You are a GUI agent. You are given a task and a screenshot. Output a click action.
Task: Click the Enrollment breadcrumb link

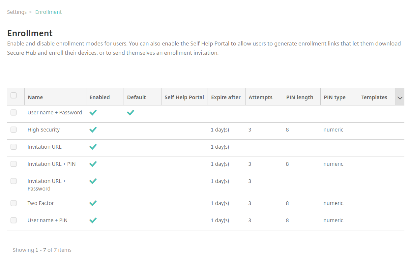coord(48,12)
